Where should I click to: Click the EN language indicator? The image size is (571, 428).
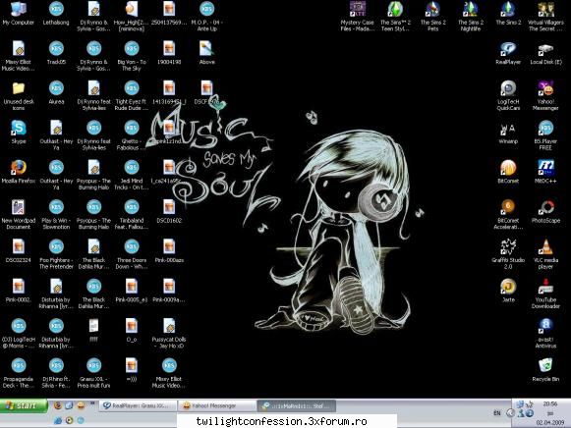(496, 413)
